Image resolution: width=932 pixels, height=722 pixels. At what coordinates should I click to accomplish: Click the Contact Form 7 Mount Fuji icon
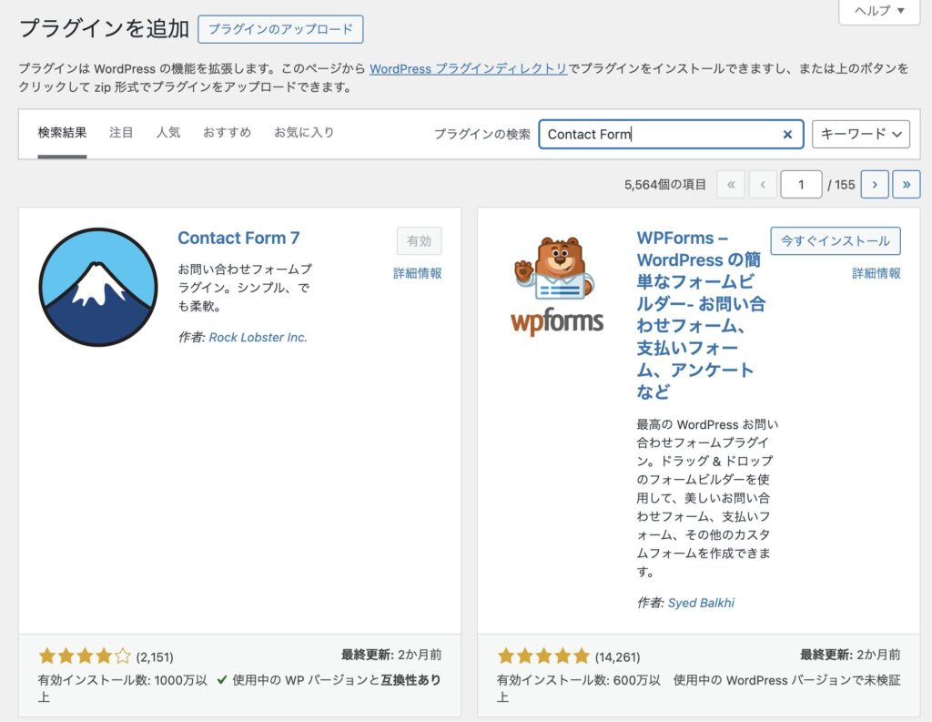98,287
